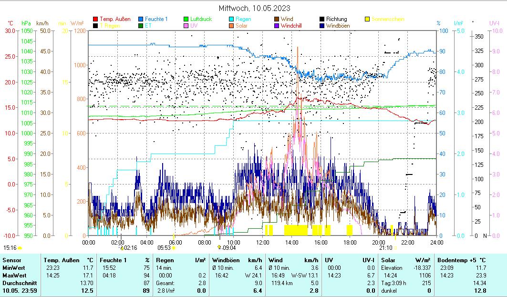The width and height of the screenshot is (507, 297).
Task: Click the red Temp. Außen legend swatch
Action: point(95,20)
